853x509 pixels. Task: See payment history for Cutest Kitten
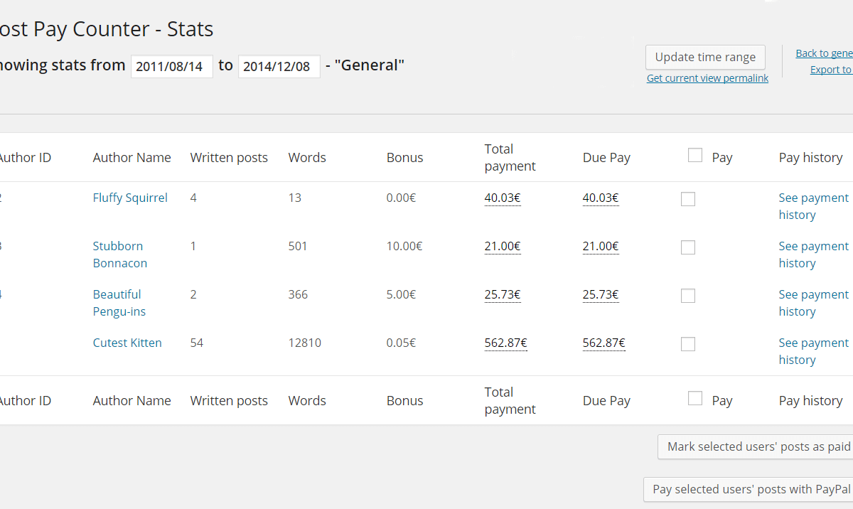(813, 351)
